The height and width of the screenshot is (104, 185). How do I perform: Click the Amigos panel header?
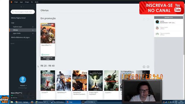point(169,18)
